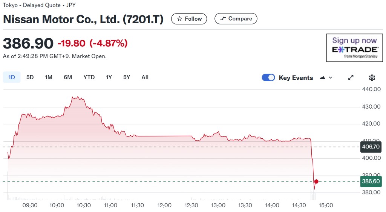Choose the 6M time range
Viewport: 386px width, 212px height.
[68, 77]
